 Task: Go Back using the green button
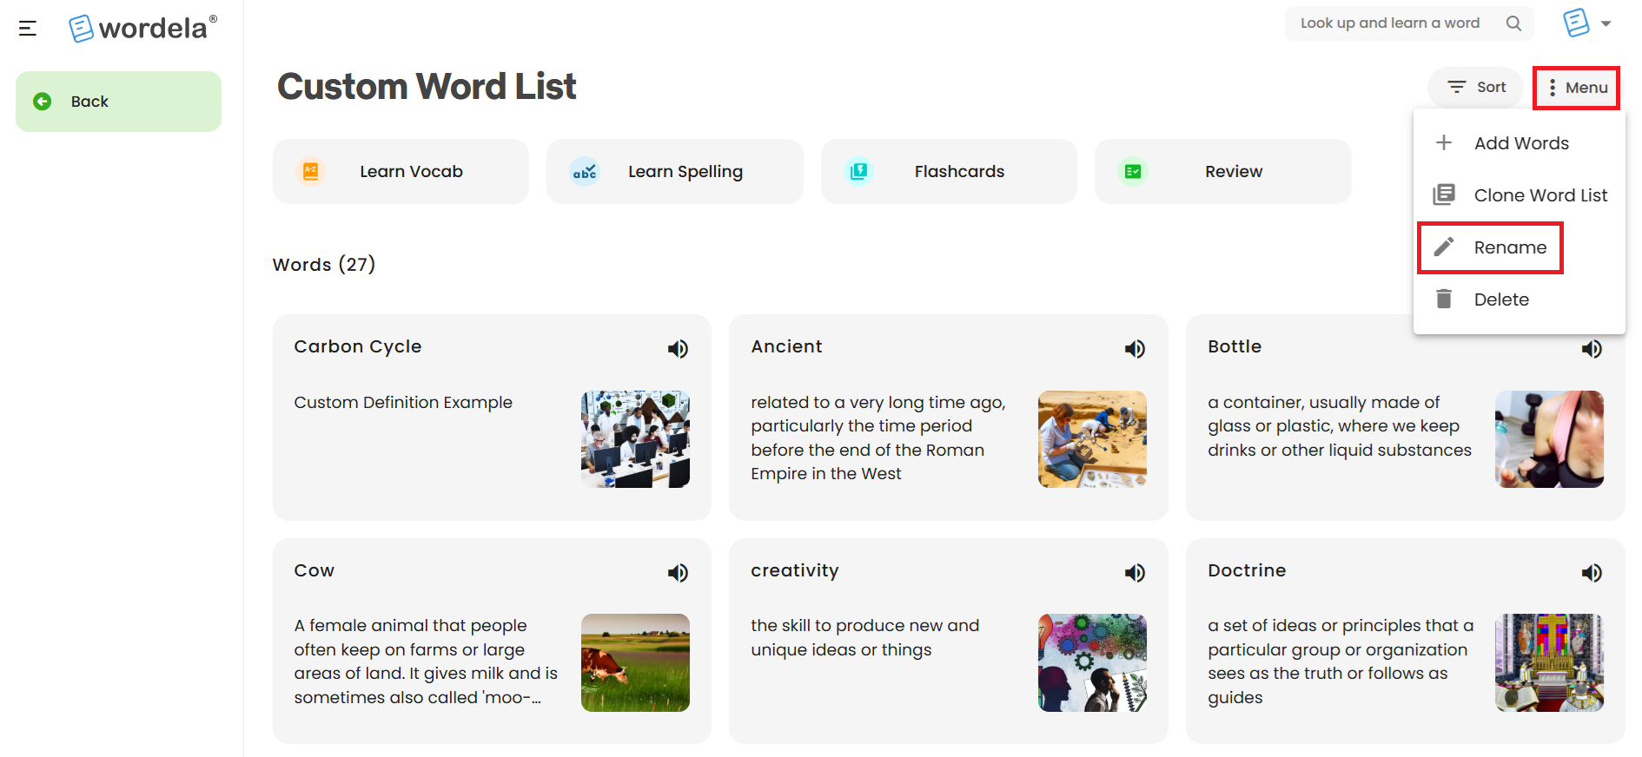click(118, 102)
